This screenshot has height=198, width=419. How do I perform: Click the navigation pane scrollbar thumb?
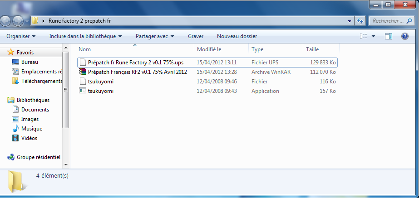[66, 90]
